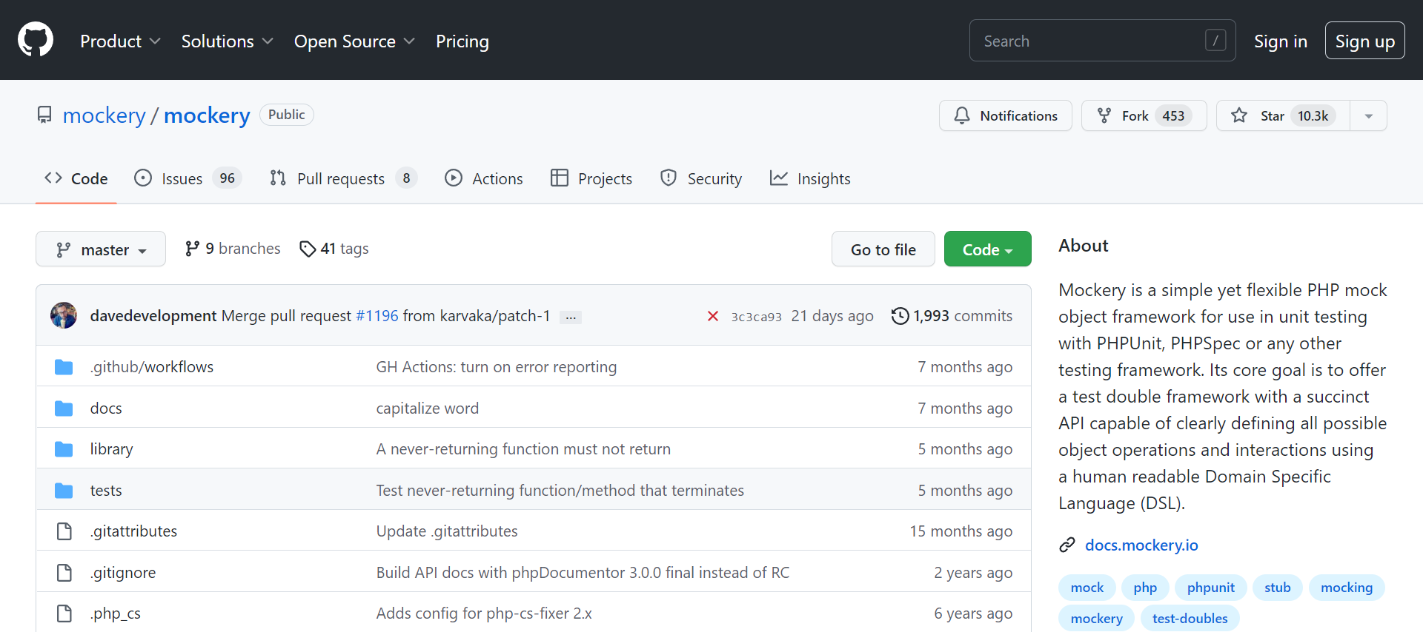The width and height of the screenshot is (1423, 632).
Task: Open the .github/workflows folder
Action: [152, 367]
